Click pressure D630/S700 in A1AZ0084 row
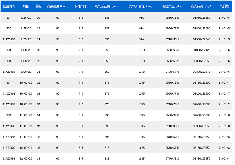This screenshot has height=165, width=235. tap(172, 93)
